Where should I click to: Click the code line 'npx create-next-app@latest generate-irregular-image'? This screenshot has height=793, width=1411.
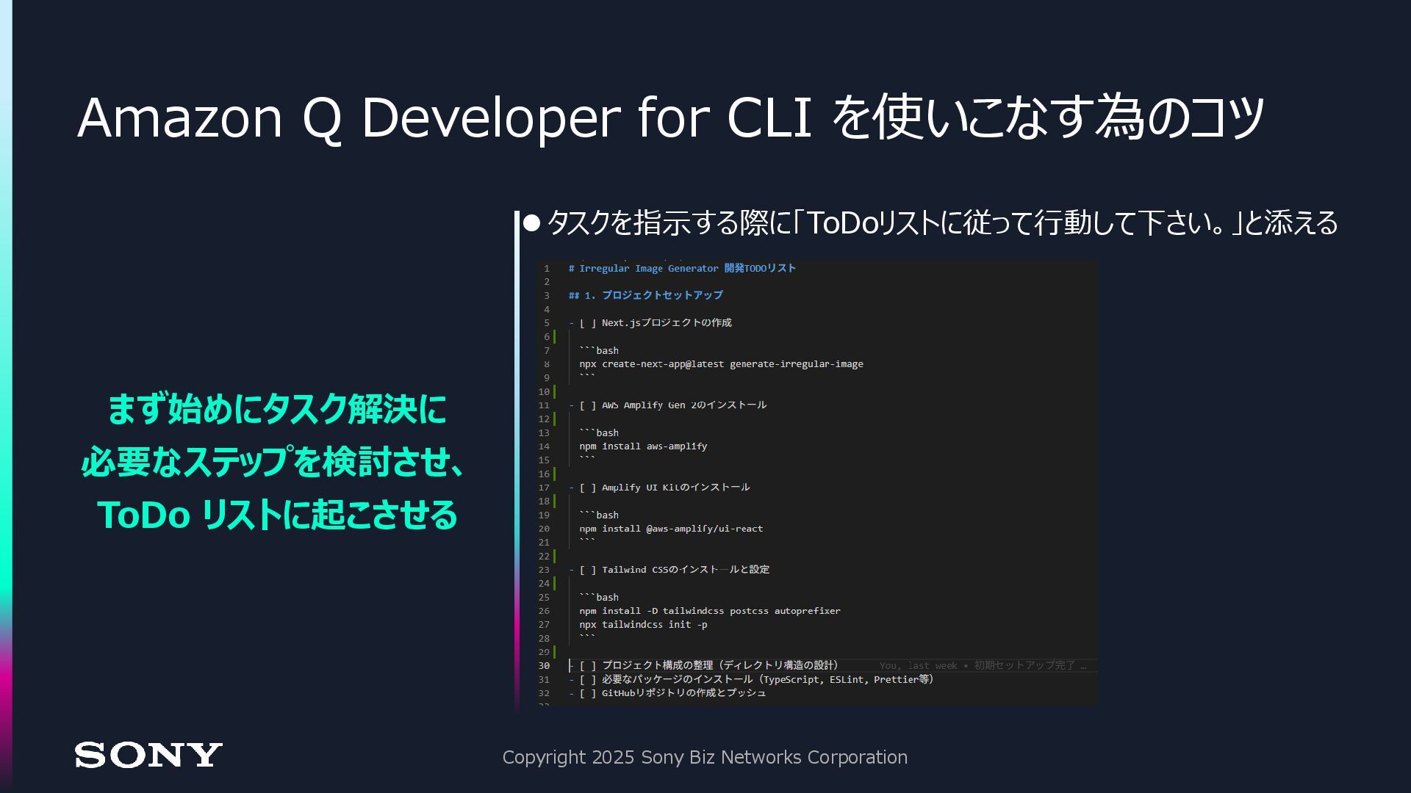pyautogui.click(x=721, y=364)
